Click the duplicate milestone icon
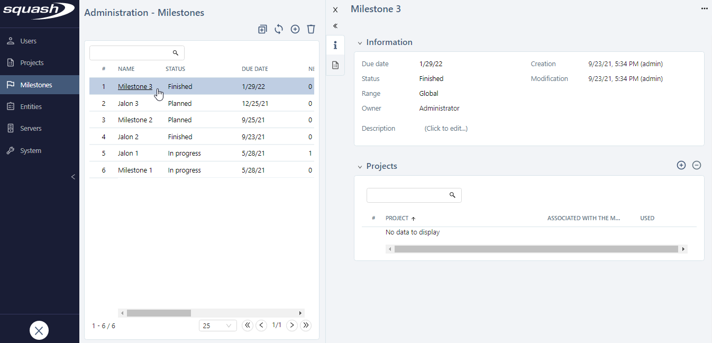Screen dimensions: 712x343 click(262, 29)
